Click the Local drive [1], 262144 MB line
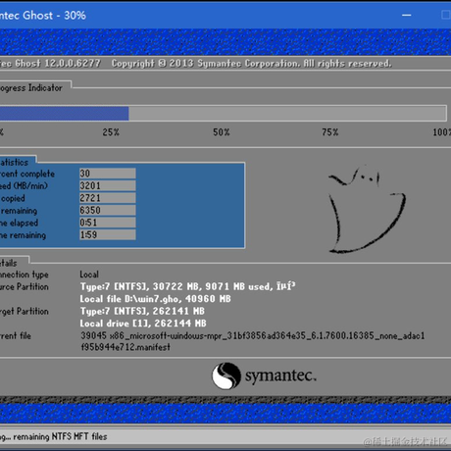The width and height of the screenshot is (451, 451). [x=143, y=324]
